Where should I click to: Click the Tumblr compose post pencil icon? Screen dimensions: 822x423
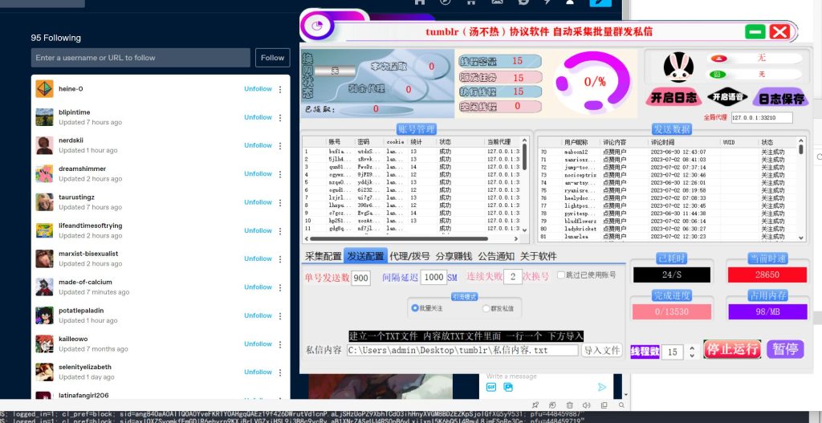tap(600, 2)
